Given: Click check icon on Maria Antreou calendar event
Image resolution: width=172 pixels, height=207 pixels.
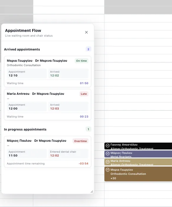Looking at the screenshot, I should click(108, 162).
